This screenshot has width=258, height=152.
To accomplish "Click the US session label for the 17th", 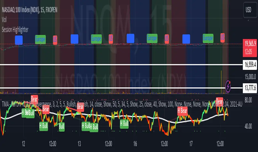I will coord(223,37).
